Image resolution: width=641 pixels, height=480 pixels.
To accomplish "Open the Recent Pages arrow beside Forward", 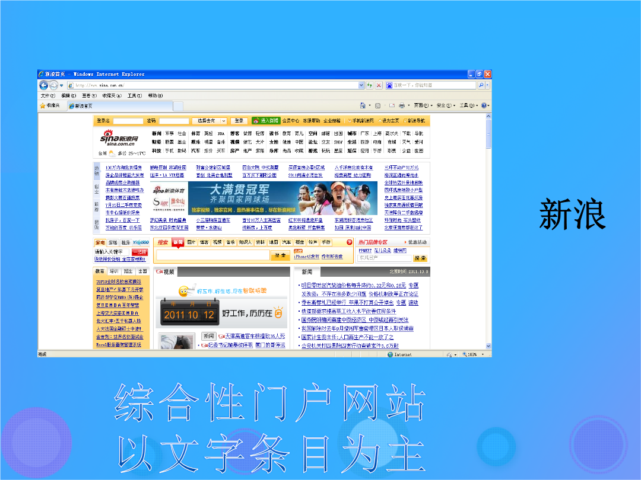I will (61, 86).
